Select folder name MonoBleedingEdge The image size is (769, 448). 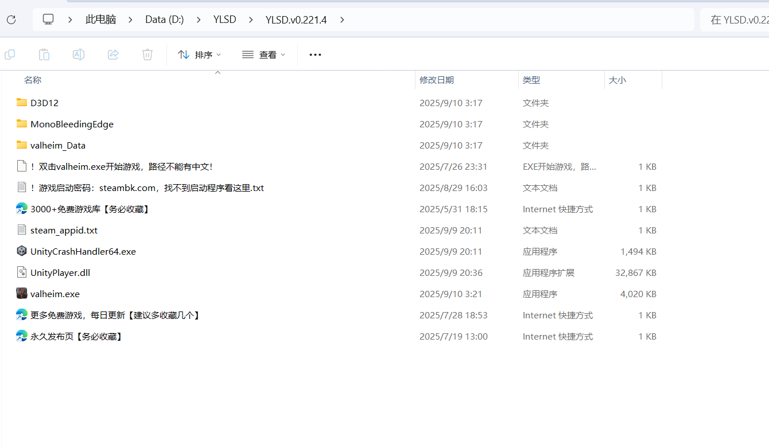tap(72, 124)
